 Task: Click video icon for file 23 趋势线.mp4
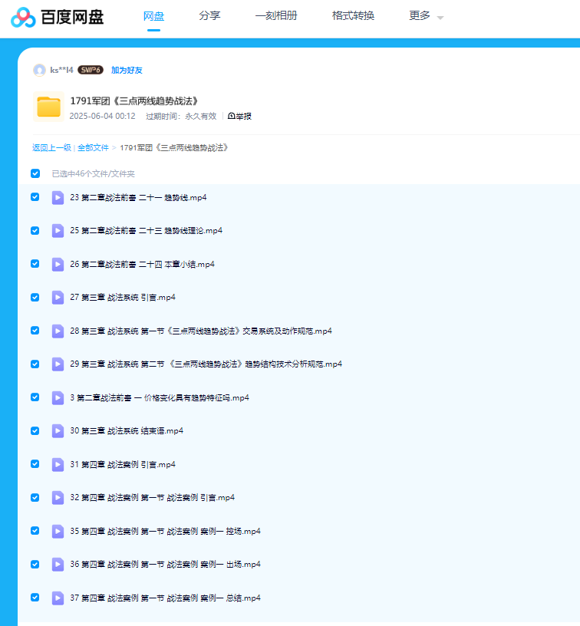(58, 198)
